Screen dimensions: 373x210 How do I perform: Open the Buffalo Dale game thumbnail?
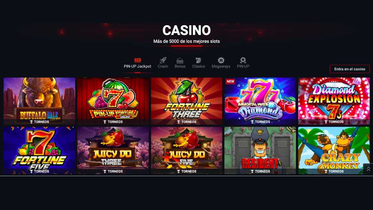39,101
